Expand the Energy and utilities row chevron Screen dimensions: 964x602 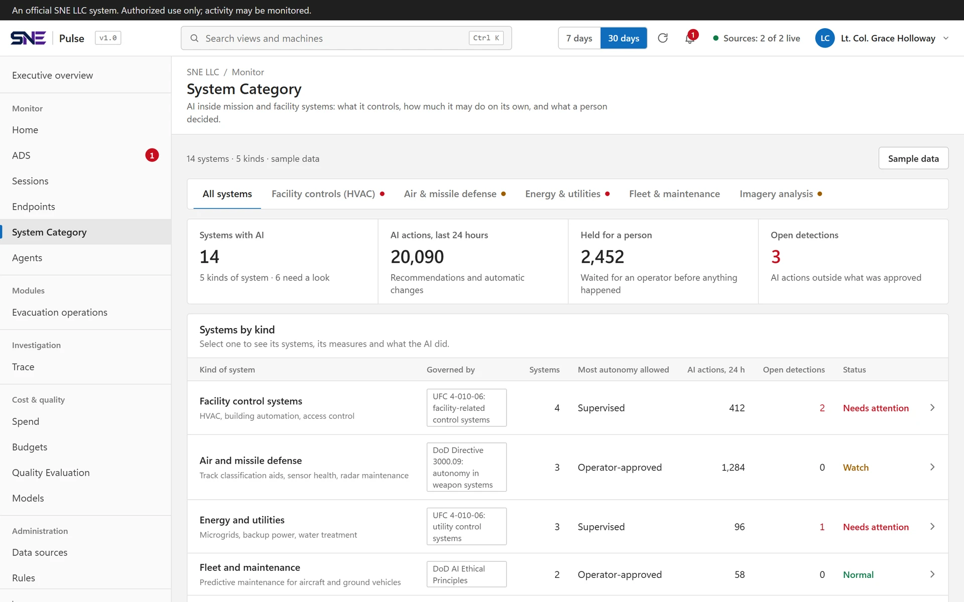pos(932,527)
